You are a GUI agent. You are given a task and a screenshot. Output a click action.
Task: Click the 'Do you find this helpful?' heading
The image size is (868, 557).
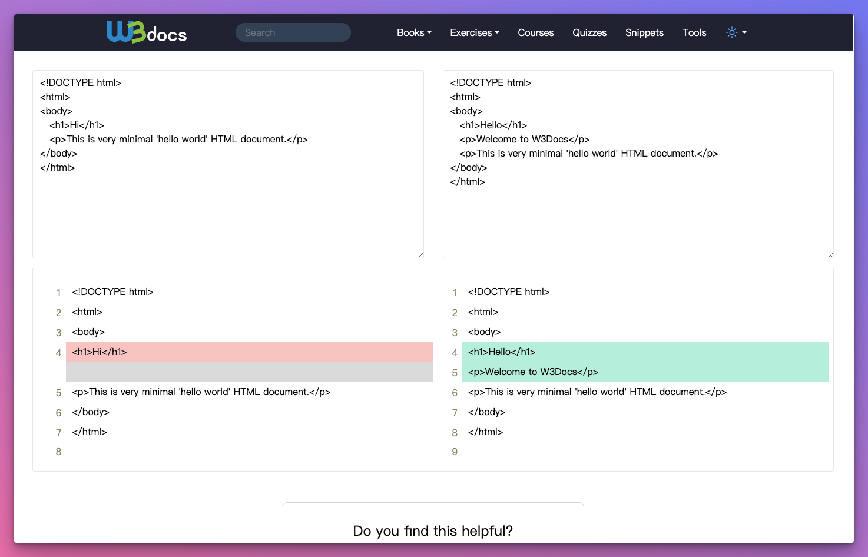[x=433, y=531]
